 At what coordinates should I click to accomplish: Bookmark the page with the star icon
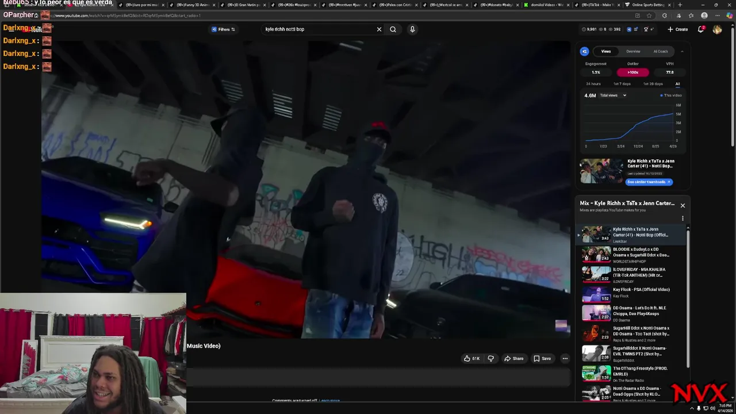tap(649, 16)
